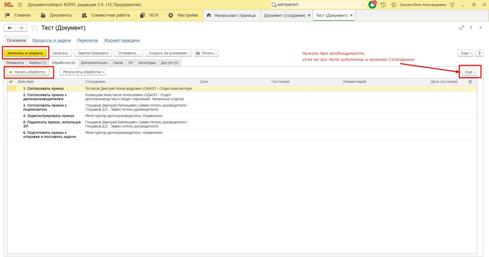Open Настройка section
This screenshot has width=489, height=257.
tap(183, 15)
